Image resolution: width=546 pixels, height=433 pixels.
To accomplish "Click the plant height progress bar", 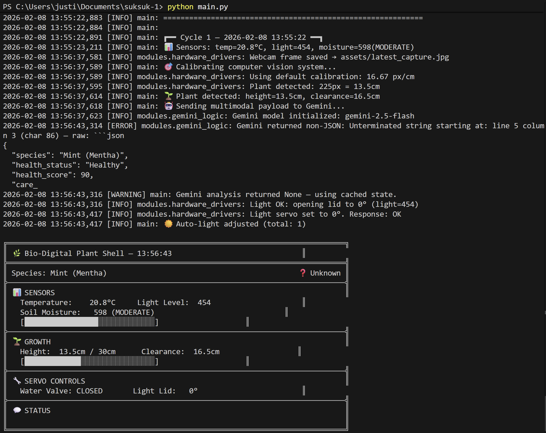I will [90, 361].
